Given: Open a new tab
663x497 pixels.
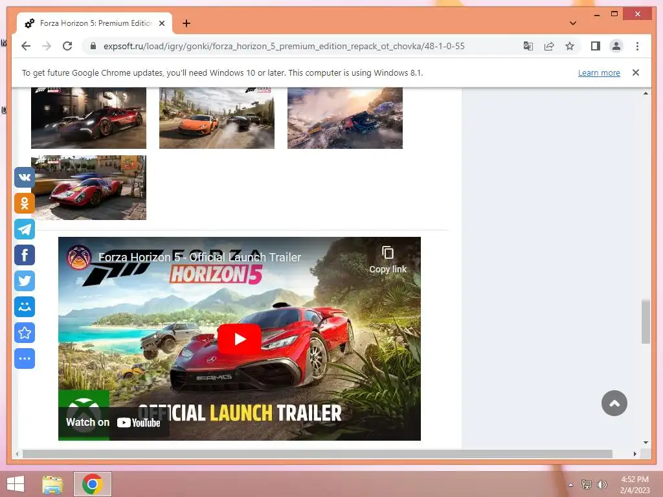Looking at the screenshot, I should pyautogui.click(x=186, y=23).
